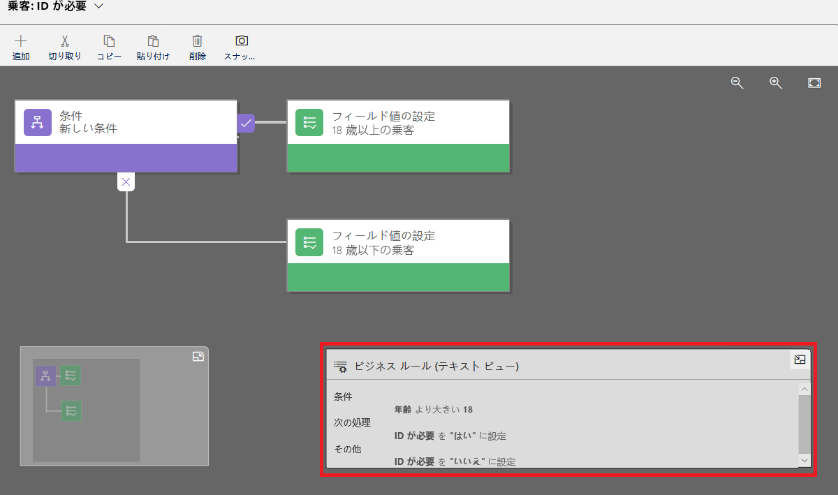The image size is (838, 495).
Task: Click the 条件 label in text view
Action: coord(343,397)
